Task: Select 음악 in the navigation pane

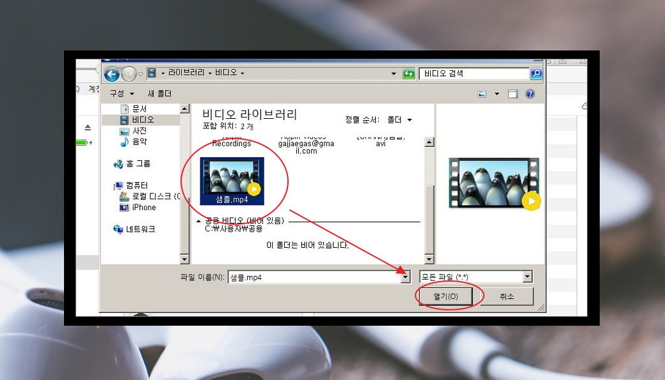Action: pos(140,141)
